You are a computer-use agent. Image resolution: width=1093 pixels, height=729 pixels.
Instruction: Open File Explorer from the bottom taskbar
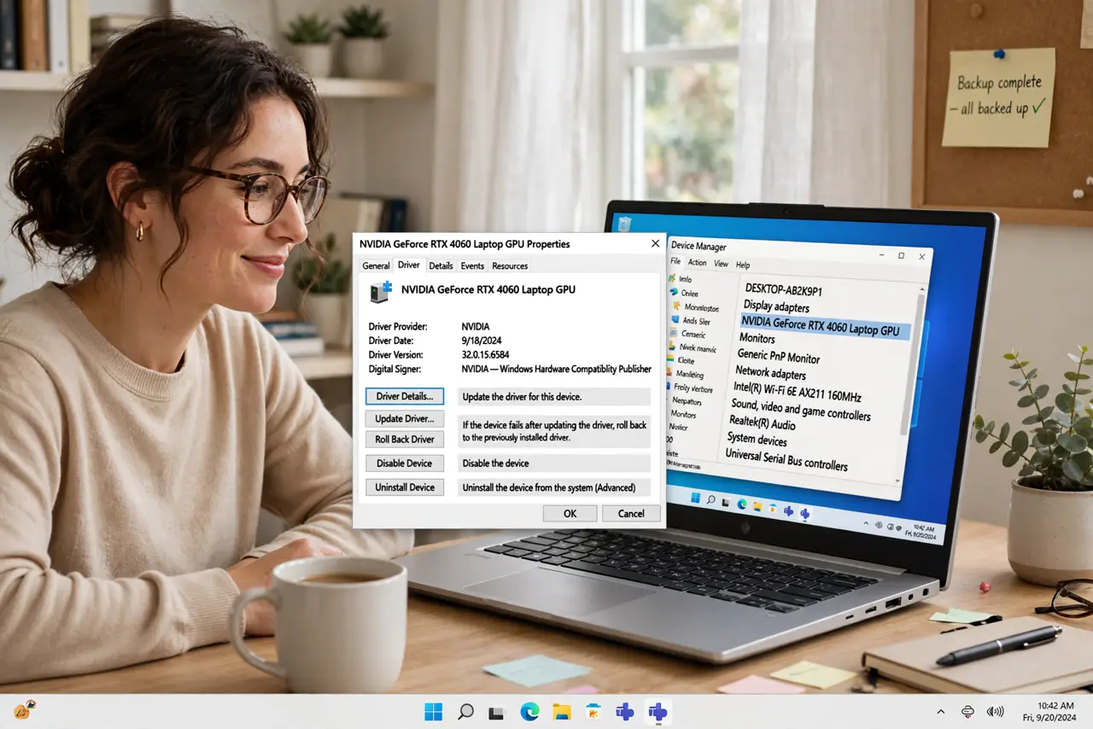click(561, 712)
